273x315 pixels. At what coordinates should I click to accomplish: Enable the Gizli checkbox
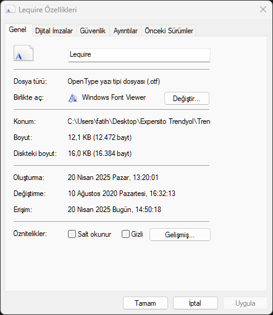125,234
